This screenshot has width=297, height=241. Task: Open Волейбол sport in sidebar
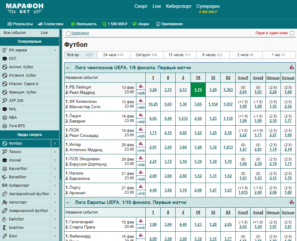point(26,177)
